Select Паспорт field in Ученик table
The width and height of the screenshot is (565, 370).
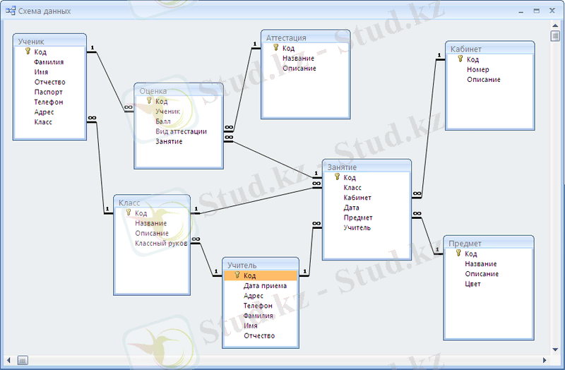[x=49, y=92]
